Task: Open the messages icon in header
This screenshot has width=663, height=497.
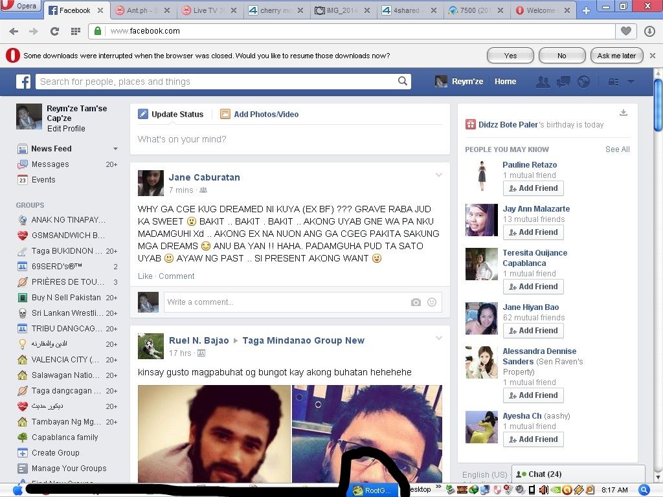Action: click(x=563, y=82)
